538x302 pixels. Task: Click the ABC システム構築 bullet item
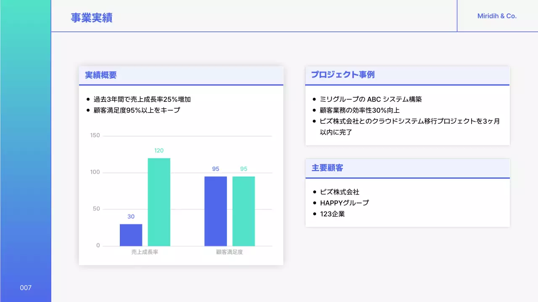(371, 99)
